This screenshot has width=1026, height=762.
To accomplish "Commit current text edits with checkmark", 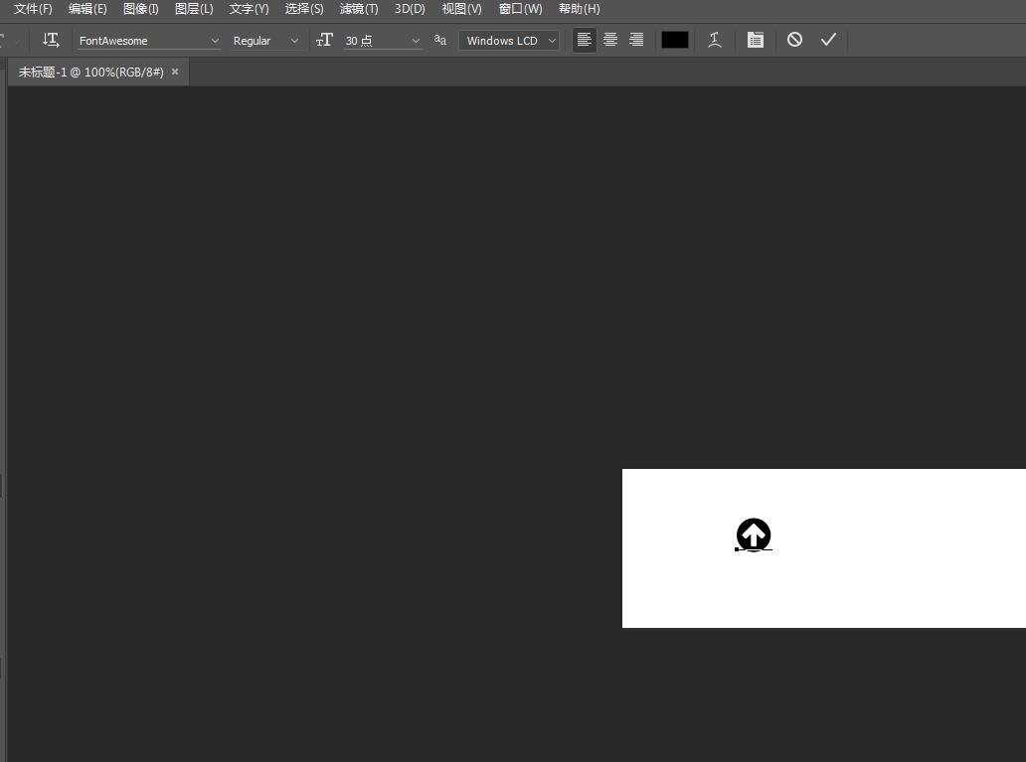I will [828, 40].
